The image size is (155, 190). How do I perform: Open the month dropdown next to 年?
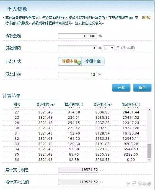(109, 48)
